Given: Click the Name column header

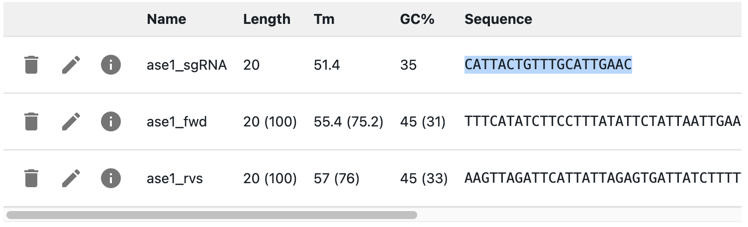Looking at the screenshot, I should 166,19.
